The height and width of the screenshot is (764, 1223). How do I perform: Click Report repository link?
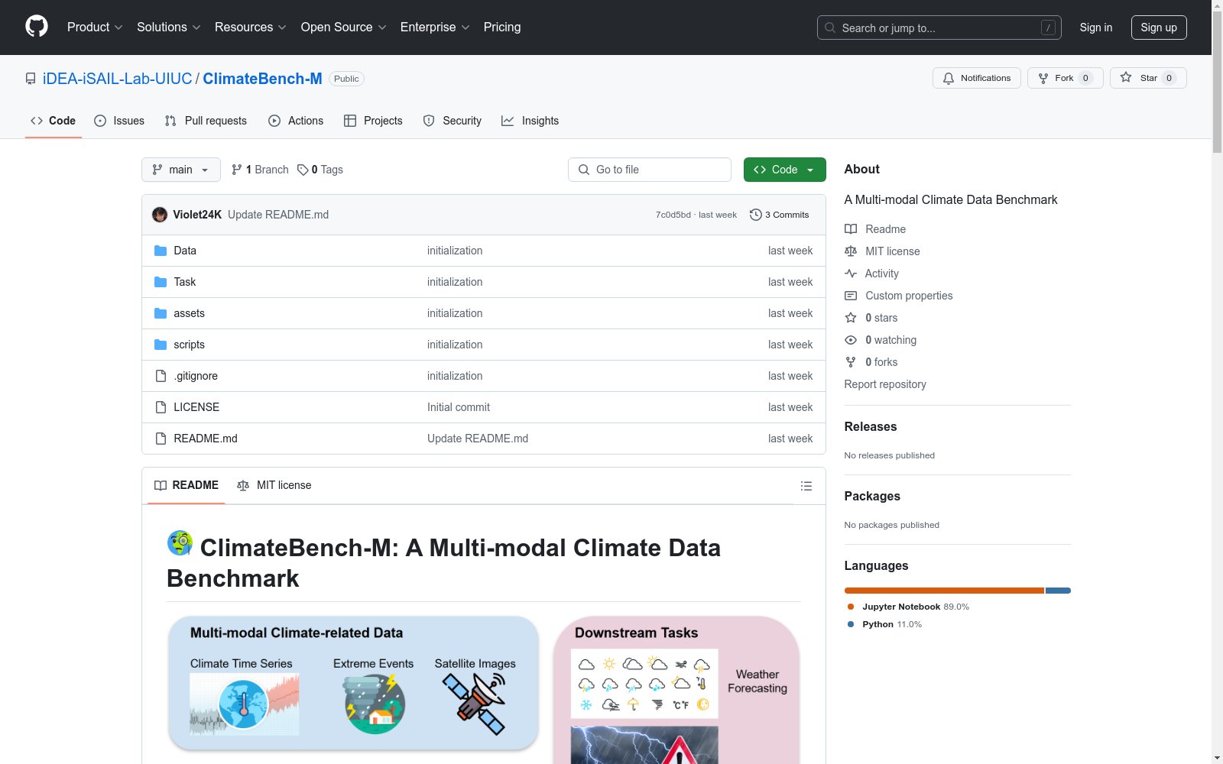(885, 384)
